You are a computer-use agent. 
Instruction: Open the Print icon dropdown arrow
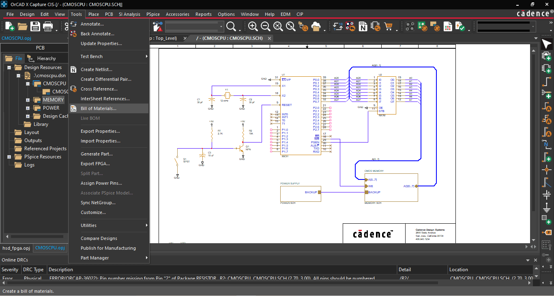(56, 30)
